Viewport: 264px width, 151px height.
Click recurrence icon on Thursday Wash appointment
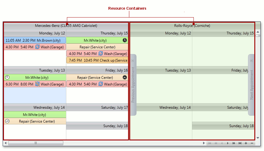pos(101,53)
